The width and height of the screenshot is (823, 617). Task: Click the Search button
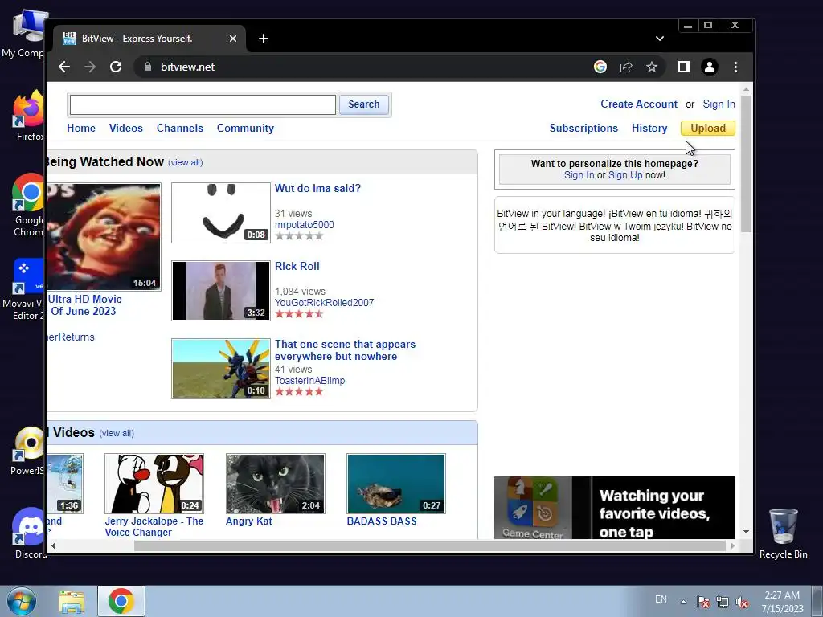(x=364, y=104)
